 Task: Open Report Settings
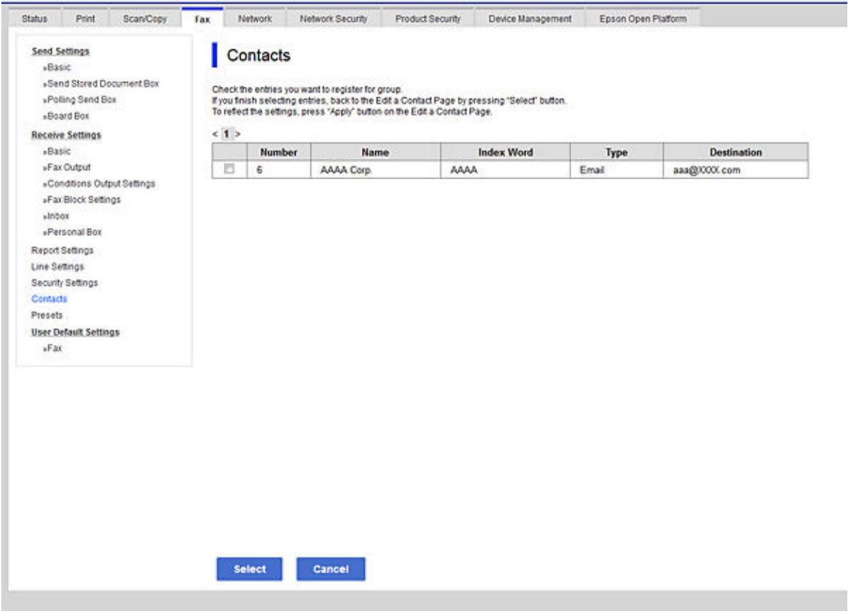point(62,250)
